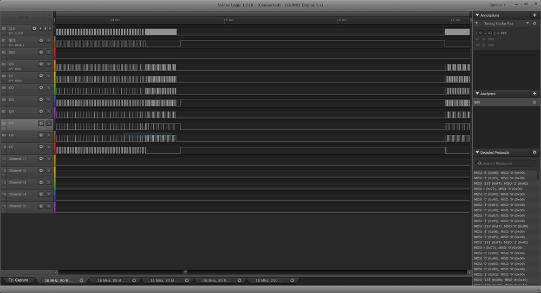
Task: Select rising edge trigger on CLK channel
Action: pyautogui.click(x=45, y=29)
